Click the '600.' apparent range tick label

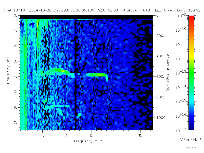coord(160,77)
